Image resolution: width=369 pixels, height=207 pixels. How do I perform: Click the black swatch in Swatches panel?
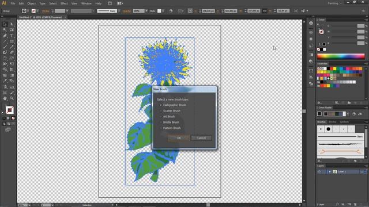click(x=328, y=69)
